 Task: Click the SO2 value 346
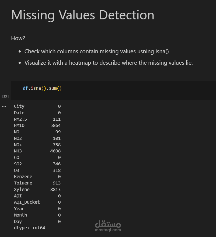coord(57,164)
